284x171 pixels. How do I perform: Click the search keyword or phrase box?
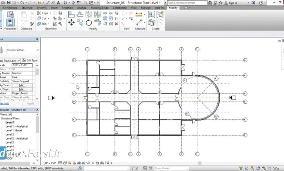pyautogui.click(x=187, y=3)
